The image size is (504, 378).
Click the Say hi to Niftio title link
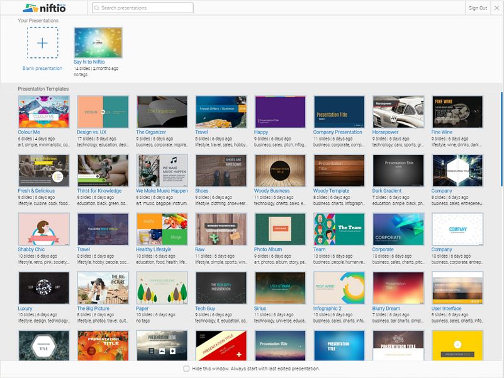click(x=89, y=62)
